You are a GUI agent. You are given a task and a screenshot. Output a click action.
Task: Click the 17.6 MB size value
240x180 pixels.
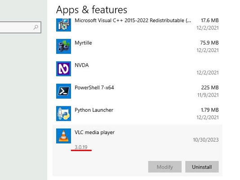210,20
